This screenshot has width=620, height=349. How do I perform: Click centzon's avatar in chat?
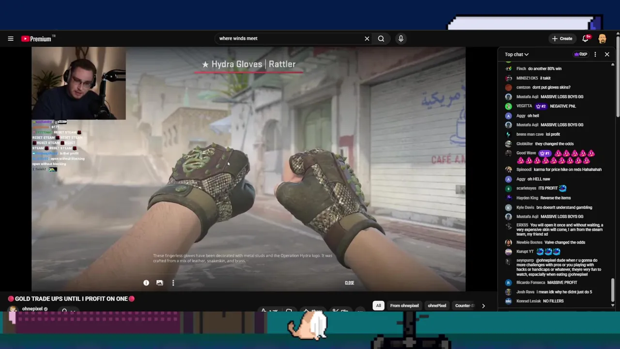tap(508, 87)
